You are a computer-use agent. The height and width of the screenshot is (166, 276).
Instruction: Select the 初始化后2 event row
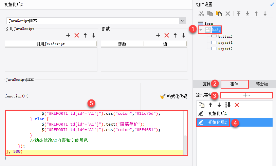235,122
